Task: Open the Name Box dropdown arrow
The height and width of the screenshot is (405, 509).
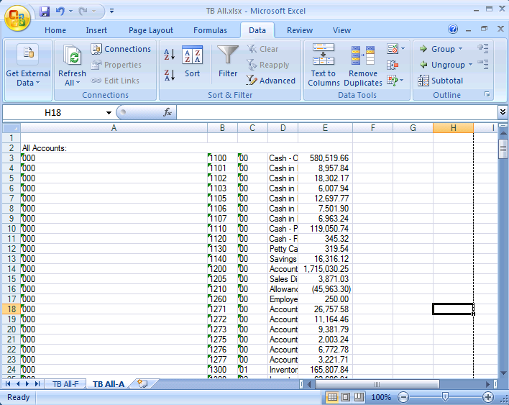Action: (x=109, y=113)
